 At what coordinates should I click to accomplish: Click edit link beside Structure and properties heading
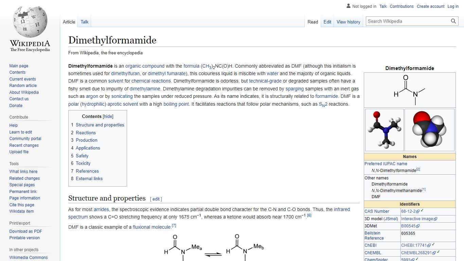[x=156, y=199]
